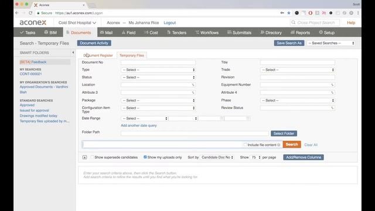Collapse the Smart Folders panel arrow
Screen dimensions: 375x211
point(73,52)
